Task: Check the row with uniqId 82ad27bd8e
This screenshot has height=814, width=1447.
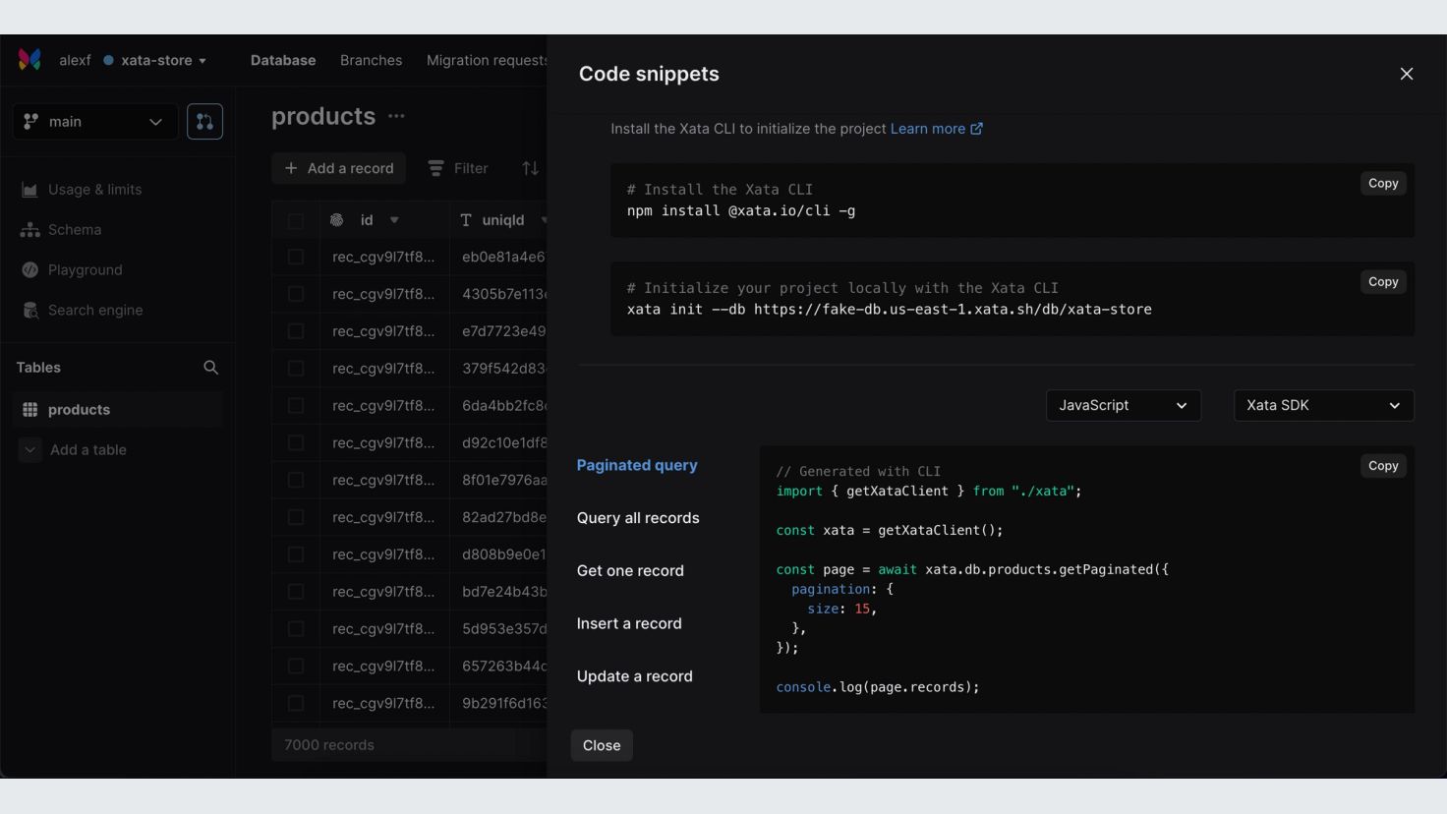Action: point(296,517)
